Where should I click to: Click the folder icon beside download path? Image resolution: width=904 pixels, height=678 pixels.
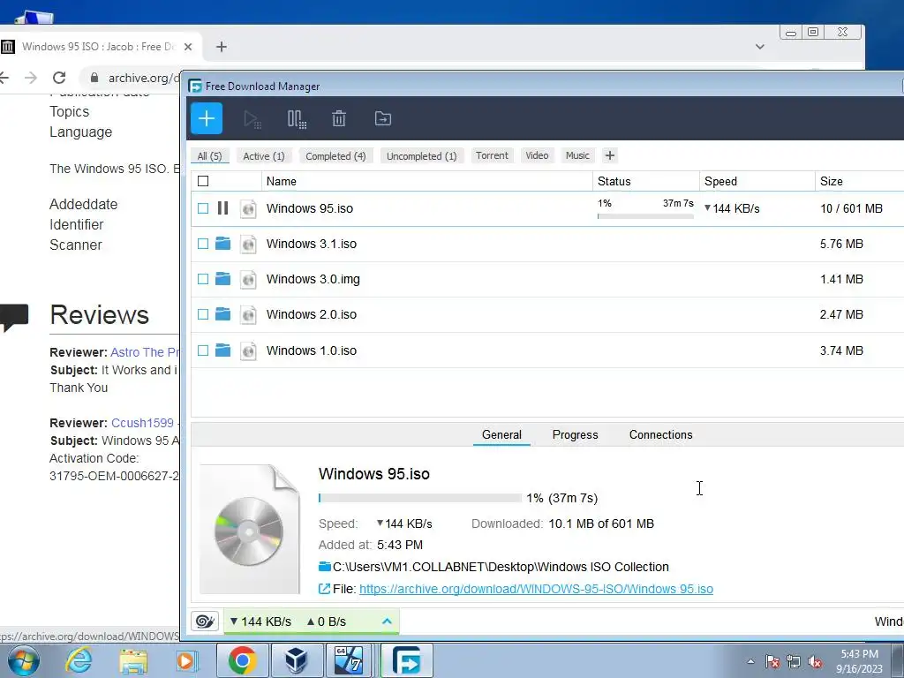point(325,567)
